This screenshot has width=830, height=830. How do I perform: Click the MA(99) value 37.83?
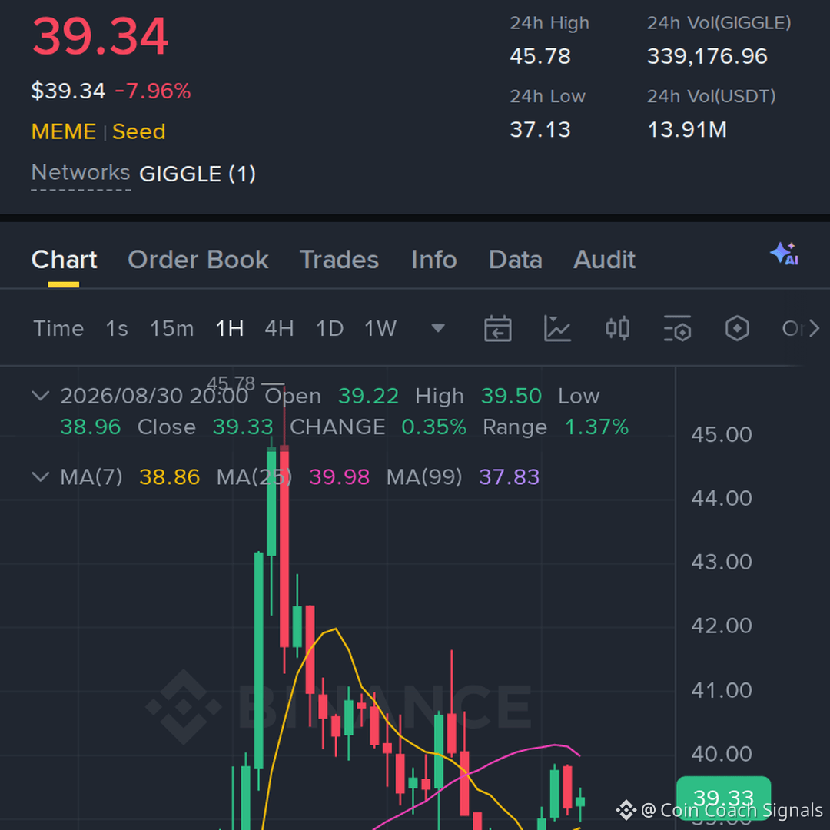[x=510, y=477]
